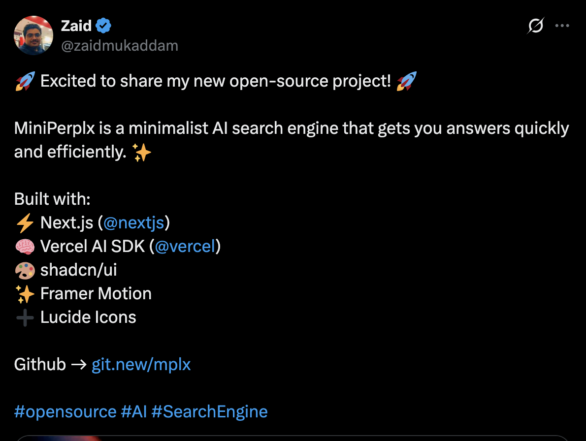Click the blue verified badge beside Zaid
586x441 pixels.
[103, 26]
